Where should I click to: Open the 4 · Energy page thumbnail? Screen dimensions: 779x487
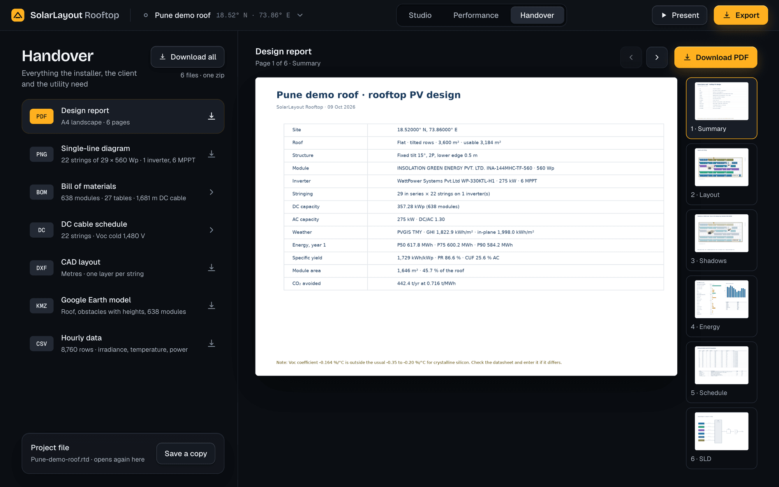pyautogui.click(x=721, y=306)
